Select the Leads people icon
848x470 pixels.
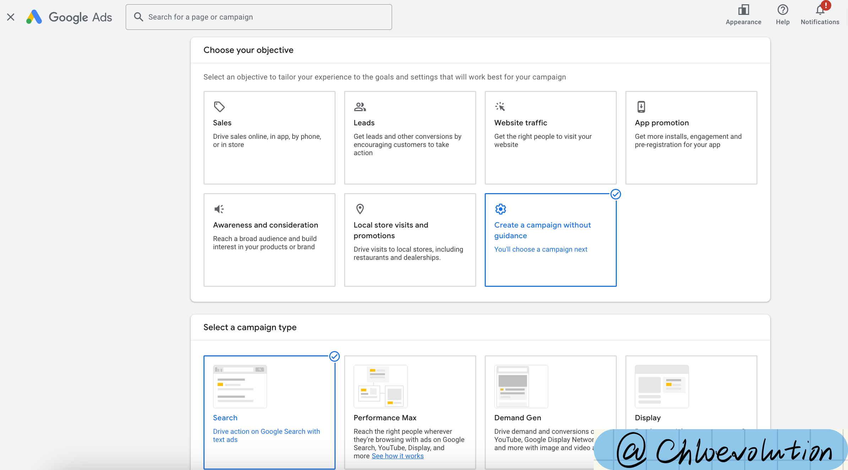point(360,106)
